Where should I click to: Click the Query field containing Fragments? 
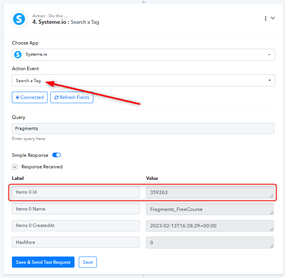[x=143, y=129]
